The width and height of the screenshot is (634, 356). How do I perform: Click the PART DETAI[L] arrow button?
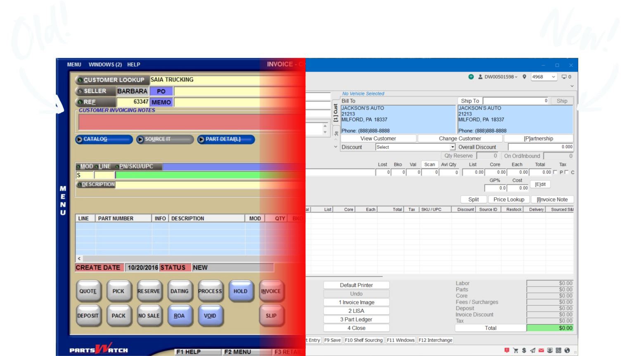point(226,139)
